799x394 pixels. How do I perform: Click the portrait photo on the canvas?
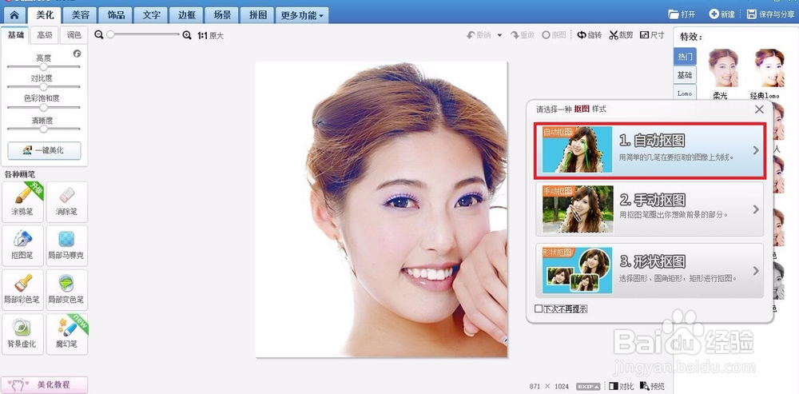click(x=382, y=209)
